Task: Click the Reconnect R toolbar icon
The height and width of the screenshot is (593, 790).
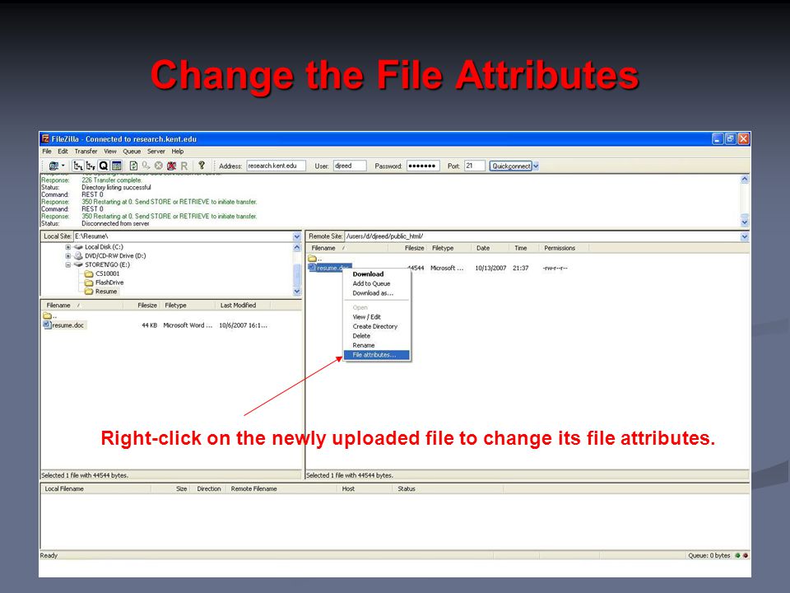Action: 184,166
